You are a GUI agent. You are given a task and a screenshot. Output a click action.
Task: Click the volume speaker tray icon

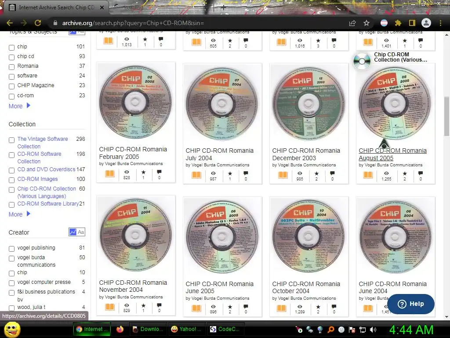373,330
